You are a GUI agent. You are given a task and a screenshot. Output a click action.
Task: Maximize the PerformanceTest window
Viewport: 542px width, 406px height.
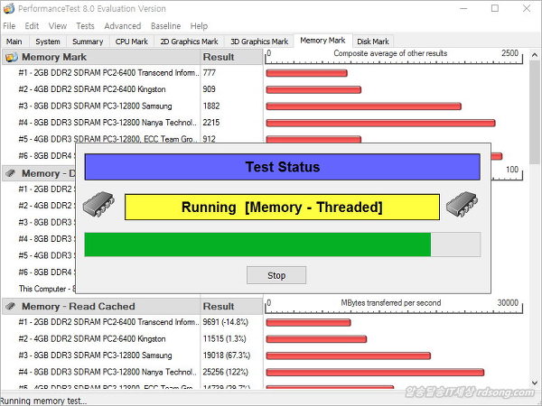click(x=495, y=8)
